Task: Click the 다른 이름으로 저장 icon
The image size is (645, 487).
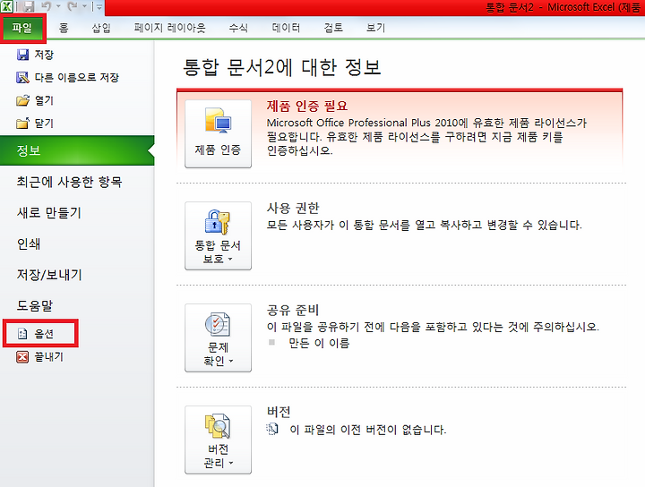Action: click(22, 77)
